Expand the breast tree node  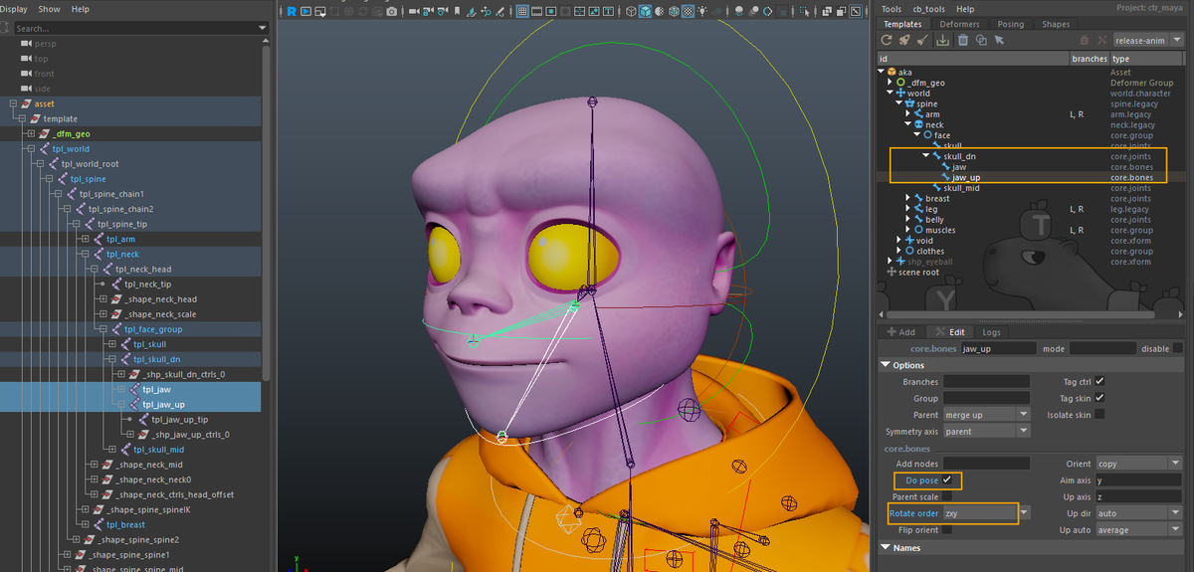[x=908, y=198]
